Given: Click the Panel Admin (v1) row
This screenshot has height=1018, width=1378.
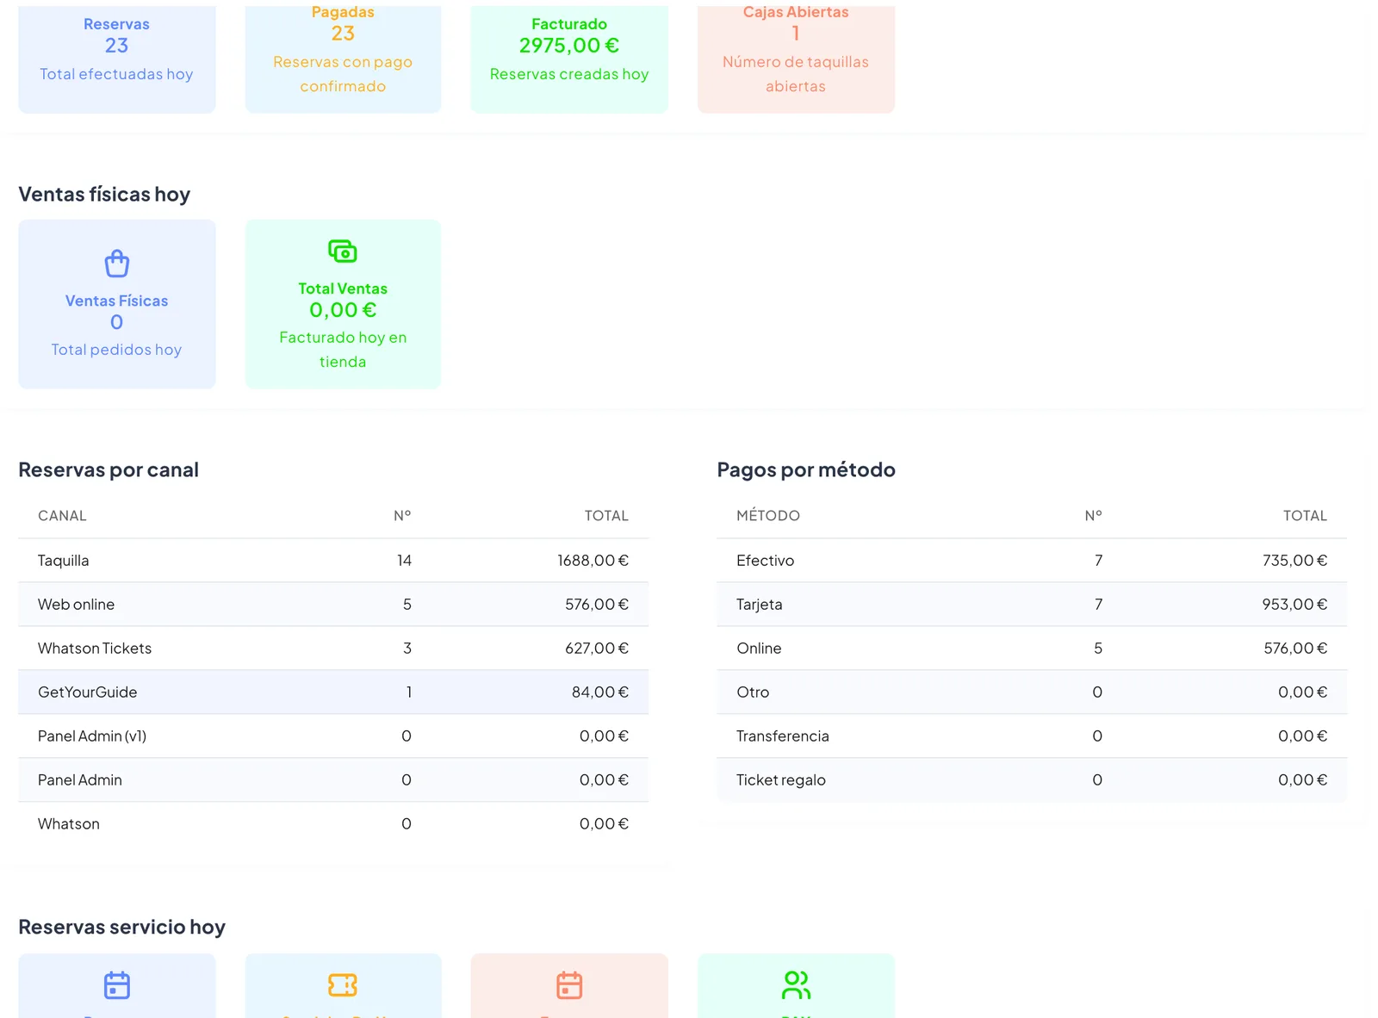Looking at the screenshot, I should coord(333,736).
